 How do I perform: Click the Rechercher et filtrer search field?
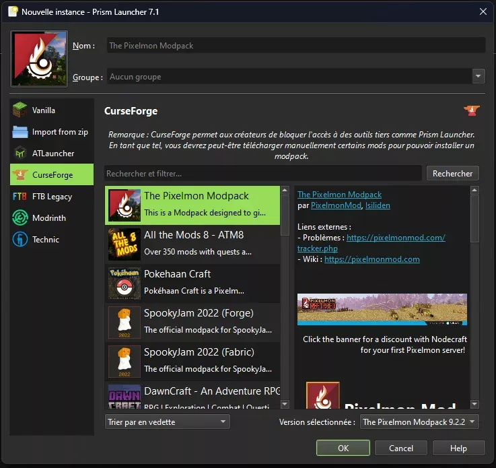click(263, 174)
